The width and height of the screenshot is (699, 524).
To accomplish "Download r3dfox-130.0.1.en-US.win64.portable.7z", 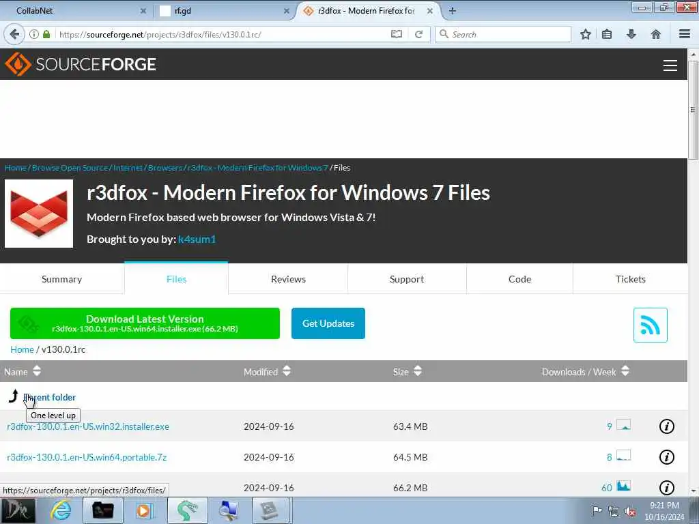I will 87,457.
